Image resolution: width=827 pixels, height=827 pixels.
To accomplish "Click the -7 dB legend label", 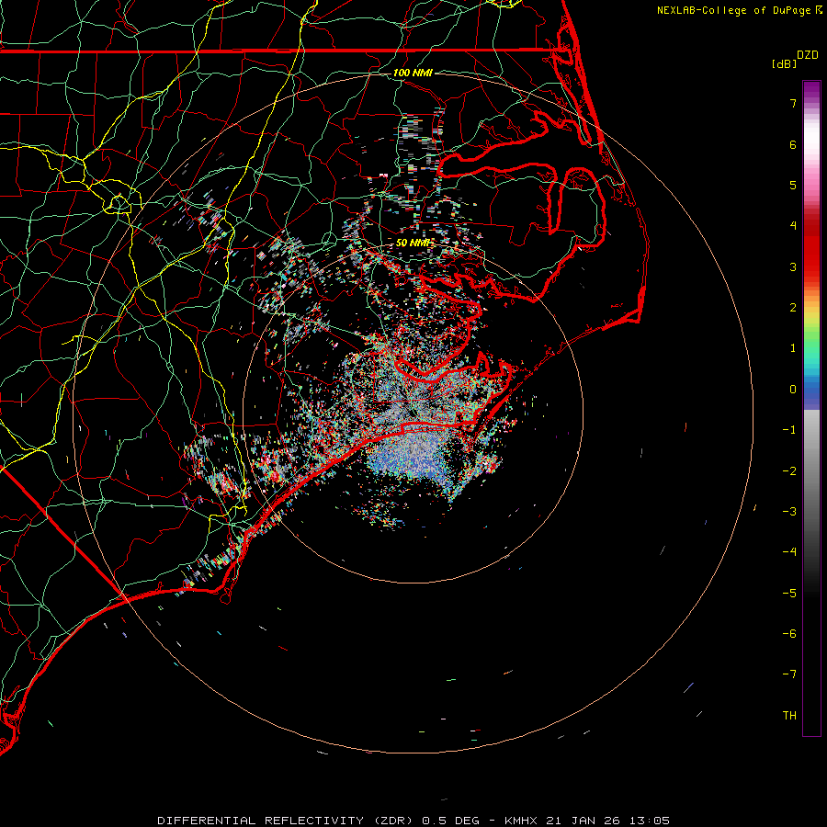I will (787, 674).
